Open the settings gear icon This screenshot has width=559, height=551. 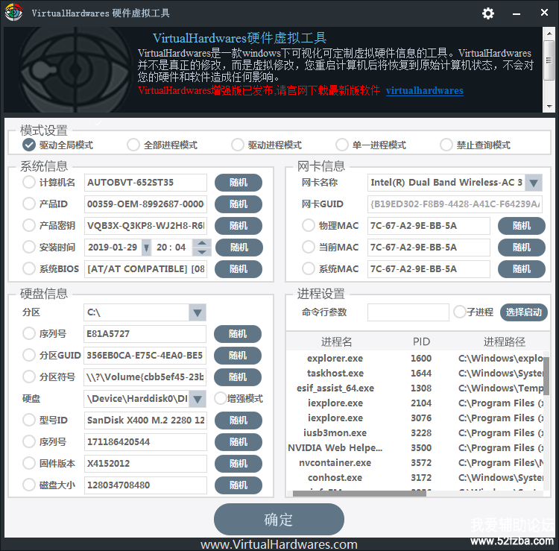coord(488,13)
